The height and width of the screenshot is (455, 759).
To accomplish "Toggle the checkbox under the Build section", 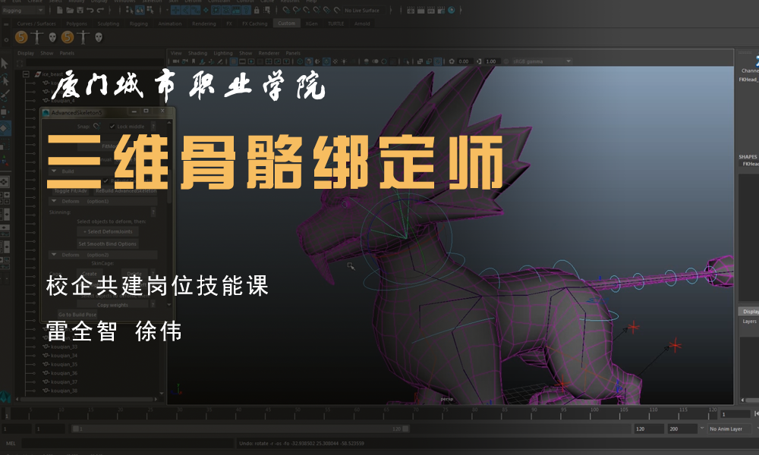I will click(106, 180).
